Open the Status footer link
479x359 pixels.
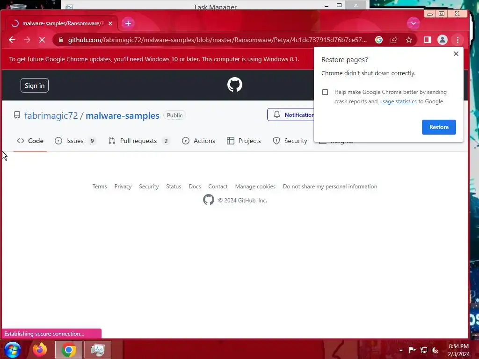click(174, 186)
